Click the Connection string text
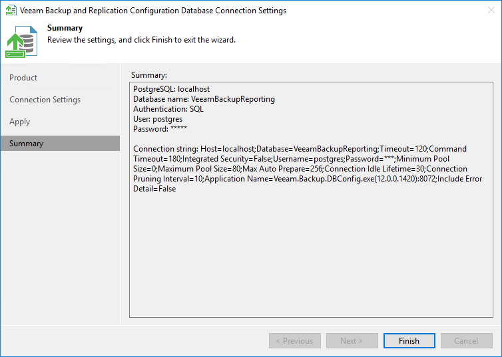The height and width of the screenshot is (357, 502). pyautogui.click(x=300, y=169)
